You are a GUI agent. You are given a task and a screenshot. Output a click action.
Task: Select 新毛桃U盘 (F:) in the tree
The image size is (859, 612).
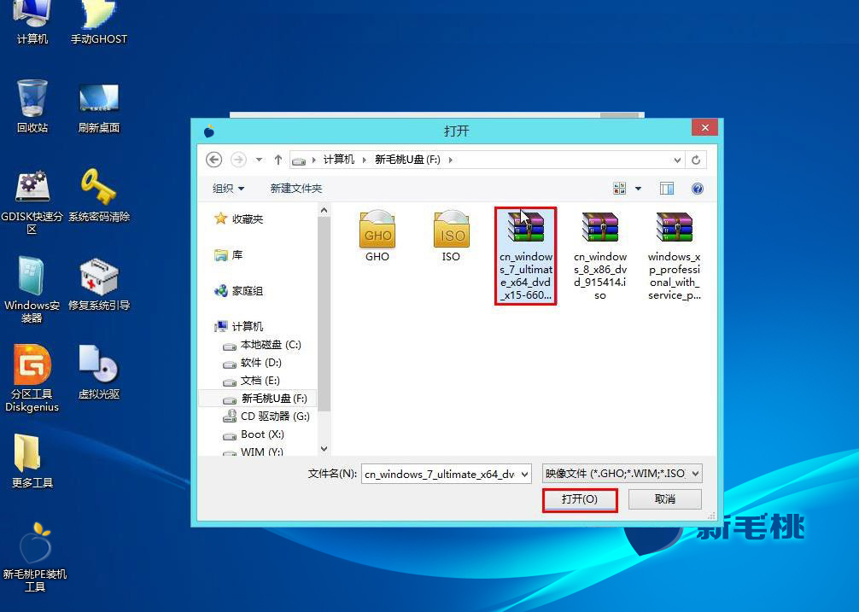pos(258,399)
